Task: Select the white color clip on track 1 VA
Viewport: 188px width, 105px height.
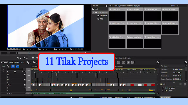Action: (x=140, y=85)
